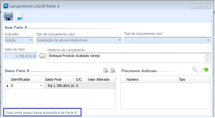This screenshot has height=118, width=215.
Task: Delete the Baixa Parte B row icon
Action: 113,70
